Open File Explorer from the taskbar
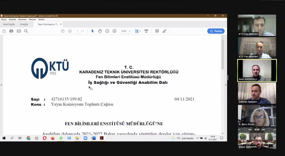Image resolution: width=285 pixels, height=156 pixels. pos(77,138)
